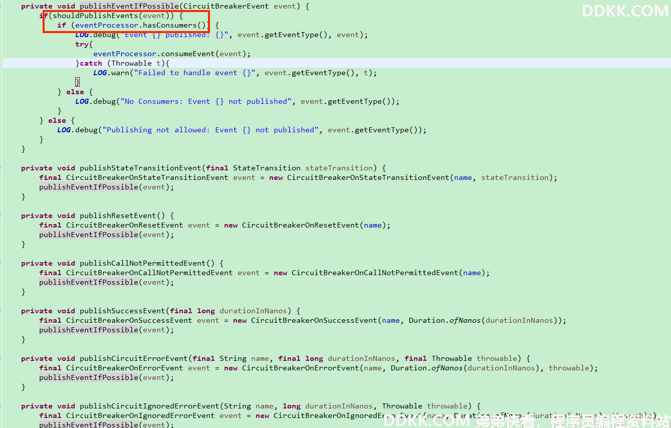Click the String name parameter of publishCircuitErrorEvent
Image resolution: width=671 pixels, height=428 pixels.
(x=244, y=358)
